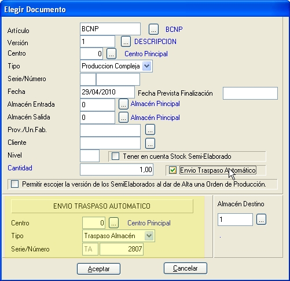Viewport: 290px width, 281px height.
Task: Open Almacén Entrada lookup button
Action: click(123, 104)
